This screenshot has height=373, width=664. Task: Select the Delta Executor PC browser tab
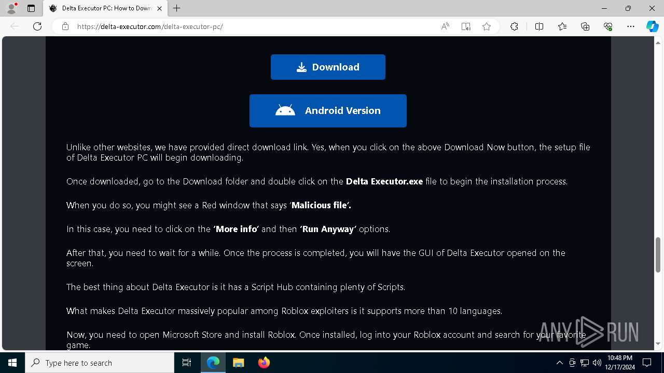coord(105,8)
